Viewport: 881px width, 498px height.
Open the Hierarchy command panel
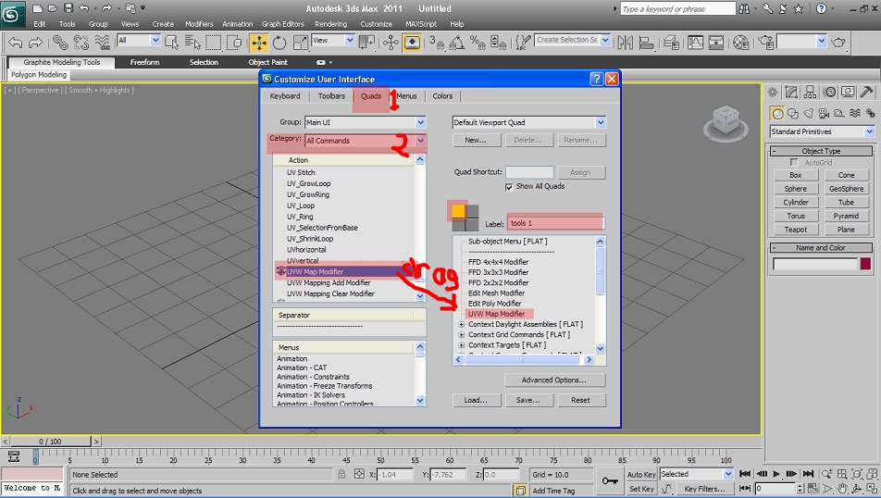[x=810, y=93]
